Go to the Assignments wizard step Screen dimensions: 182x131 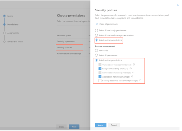(13, 33)
